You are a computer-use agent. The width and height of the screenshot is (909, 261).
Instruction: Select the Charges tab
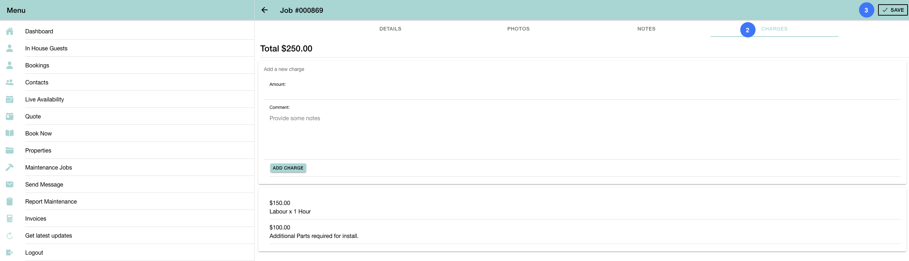[774, 29]
